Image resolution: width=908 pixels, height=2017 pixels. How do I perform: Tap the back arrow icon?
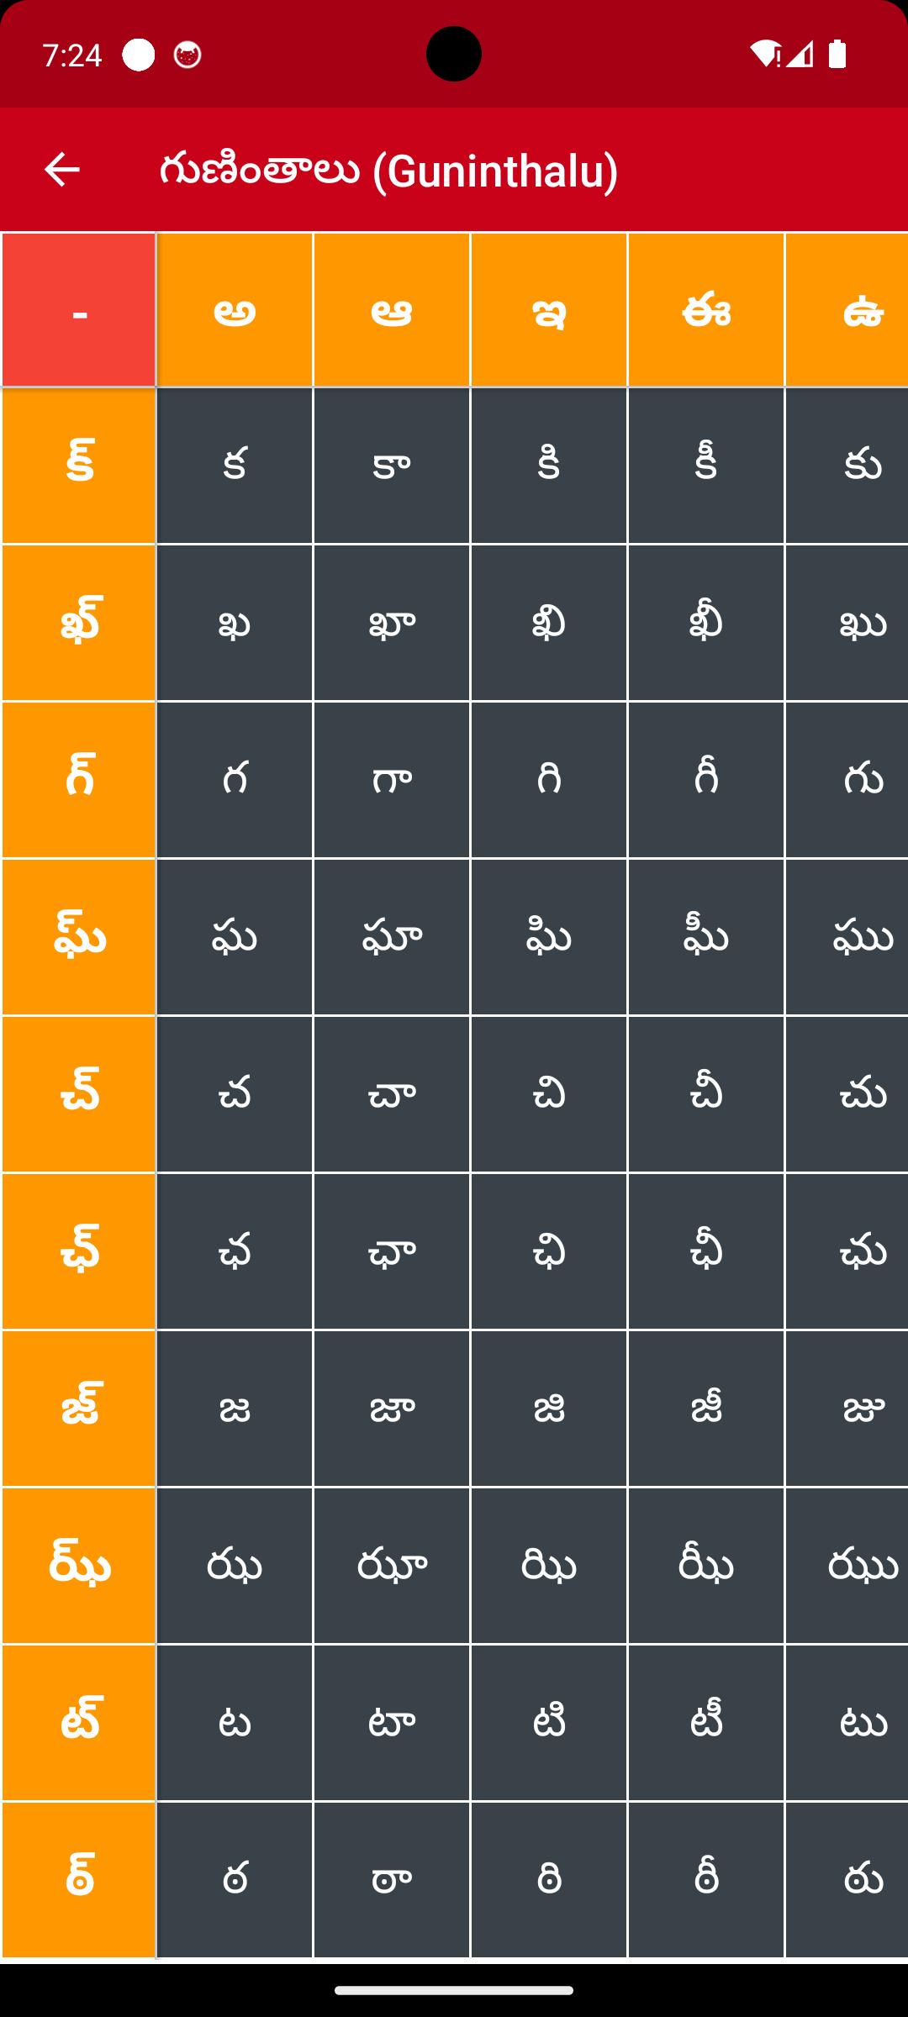pyautogui.click(x=61, y=170)
